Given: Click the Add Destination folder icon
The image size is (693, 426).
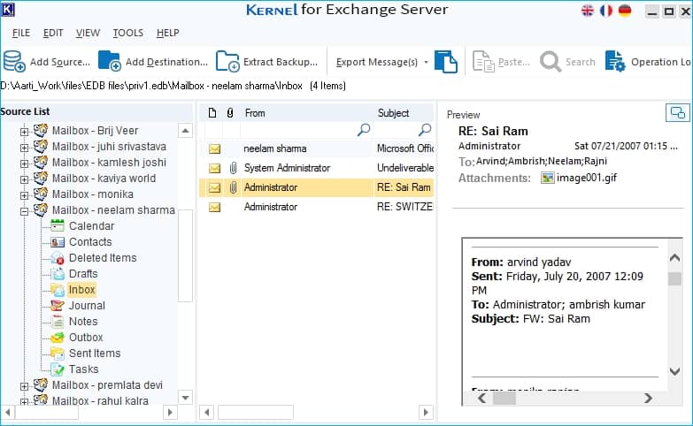Looking at the screenshot, I should click(x=109, y=61).
